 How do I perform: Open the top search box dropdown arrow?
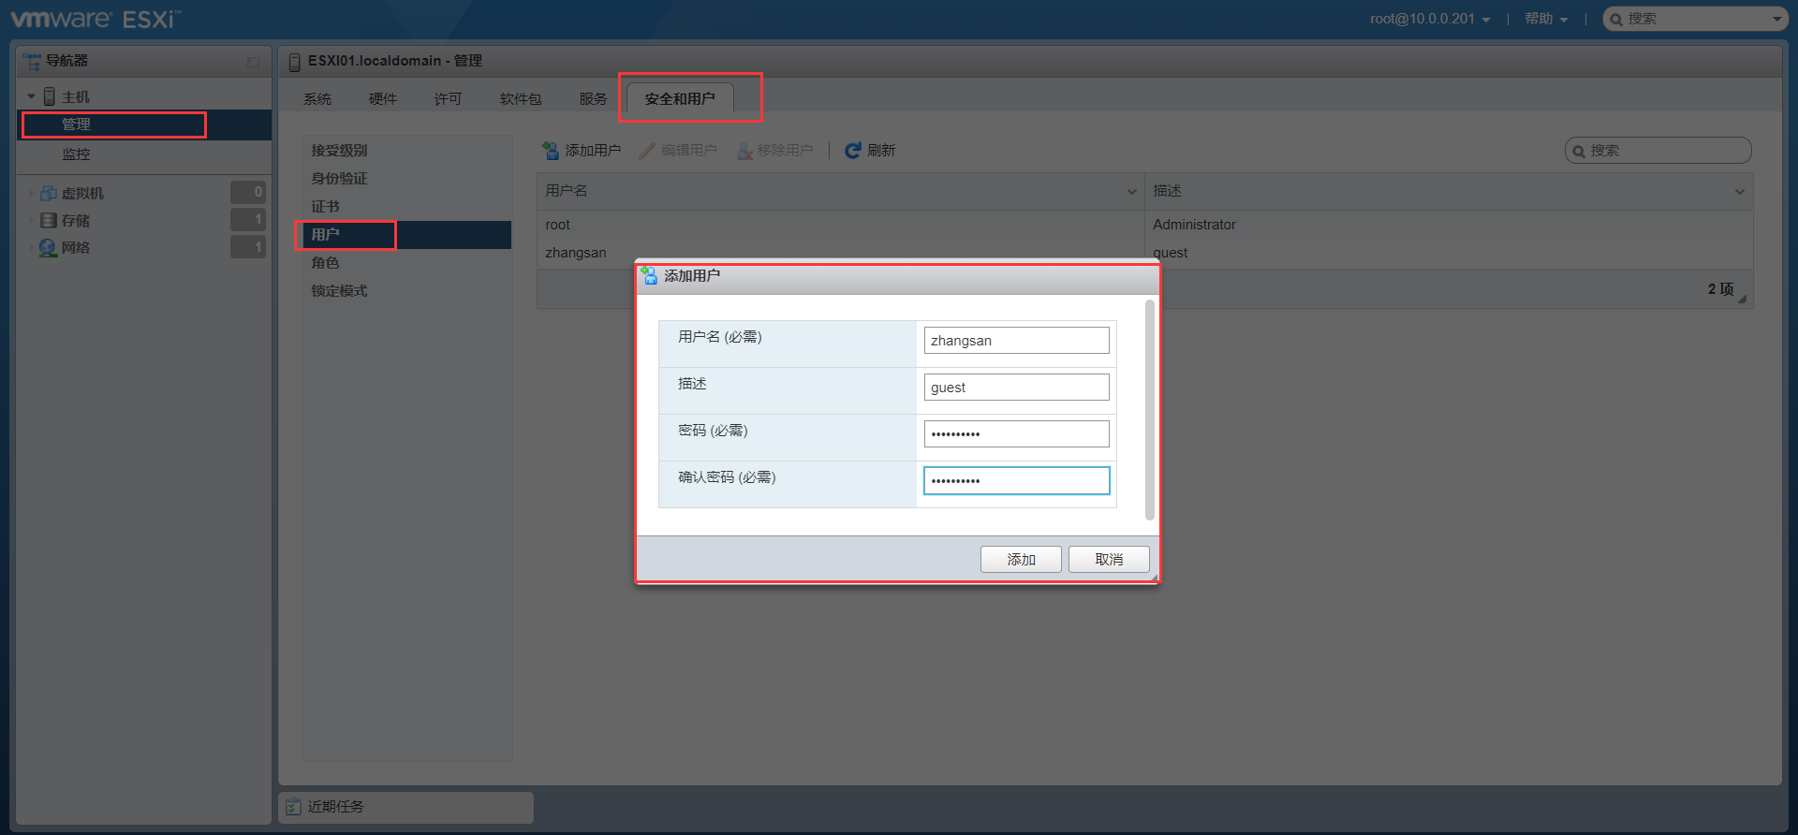tap(1777, 19)
